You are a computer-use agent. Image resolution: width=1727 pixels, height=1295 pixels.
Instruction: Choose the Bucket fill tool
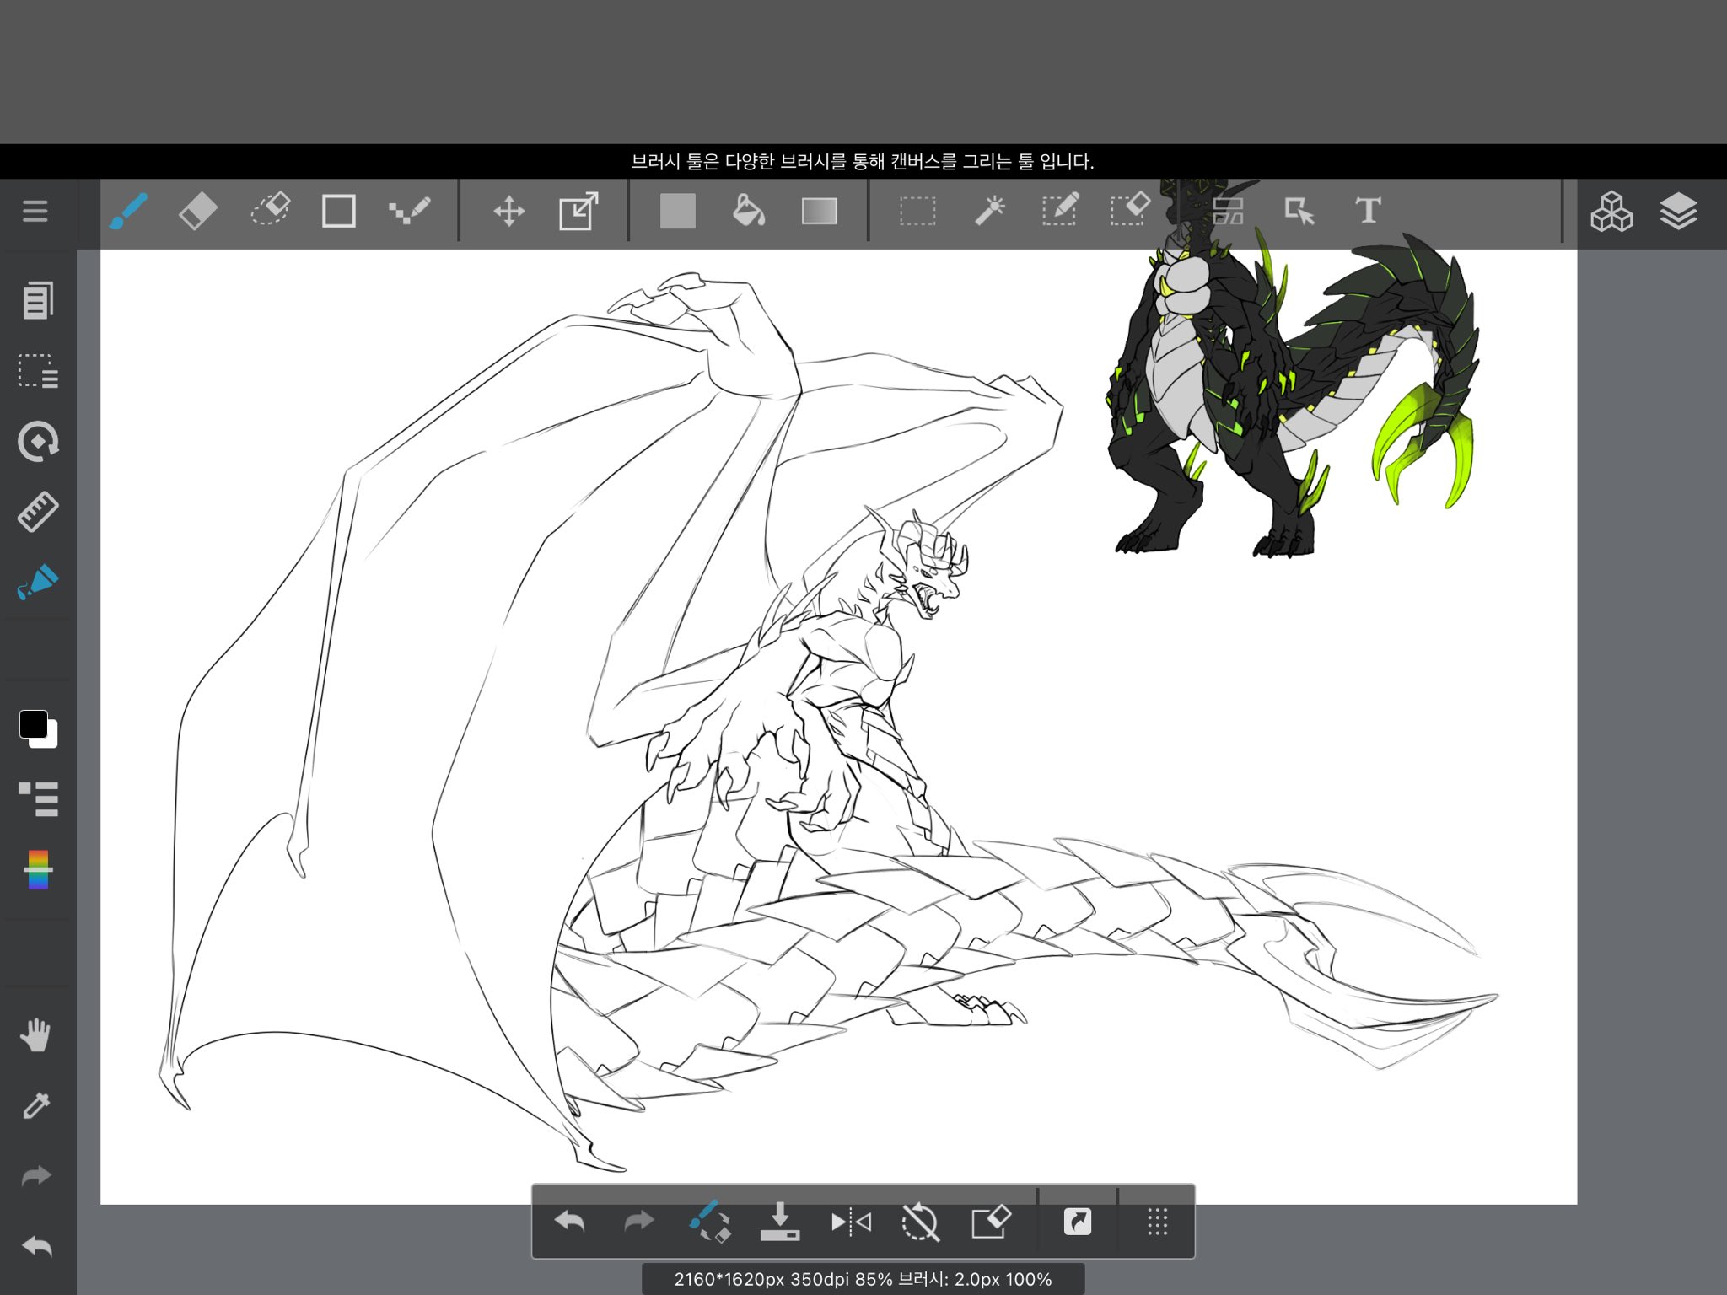pyautogui.click(x=748, y=211)
